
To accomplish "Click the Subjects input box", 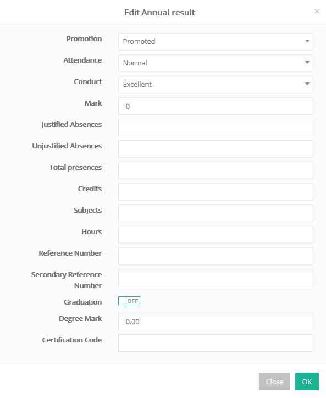I will (x=216, y=213).
